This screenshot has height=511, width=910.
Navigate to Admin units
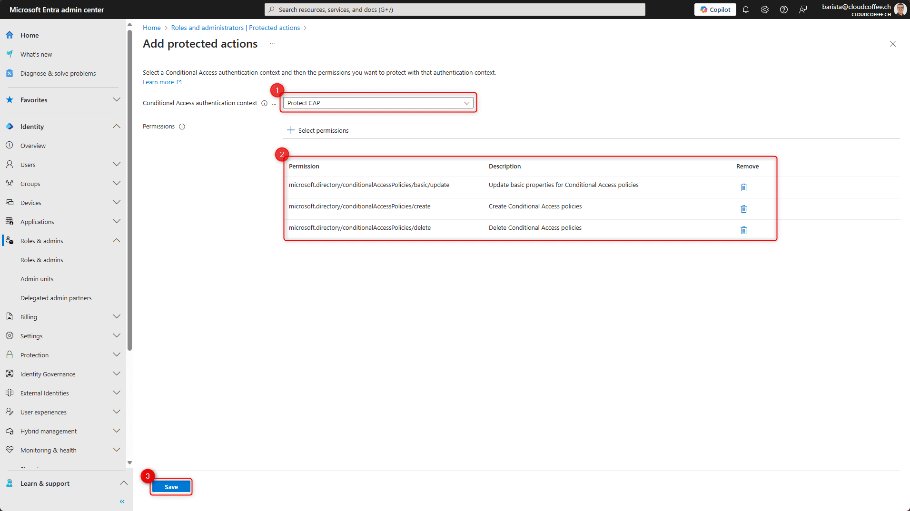click(x=37, y=279)
